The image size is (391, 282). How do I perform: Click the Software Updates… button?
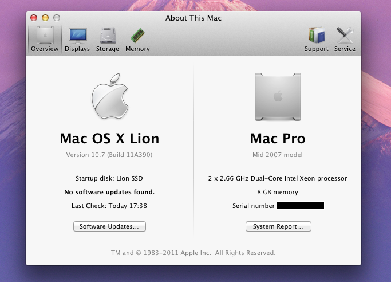pos(109,226)
